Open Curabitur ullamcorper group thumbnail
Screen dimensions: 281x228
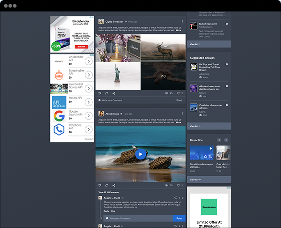[194, 107]
